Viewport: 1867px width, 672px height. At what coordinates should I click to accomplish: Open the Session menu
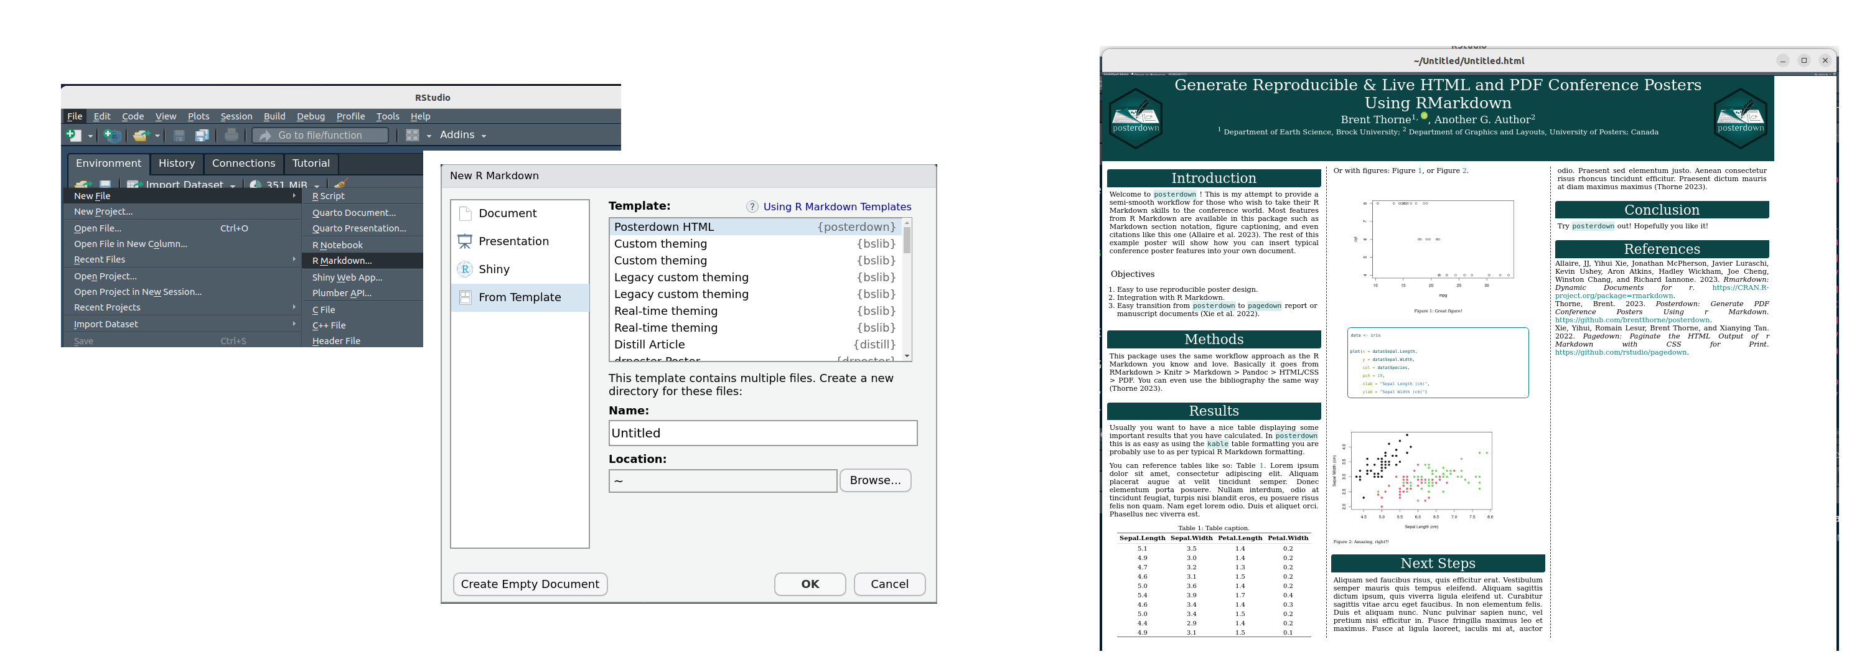pyautogui.click(x=236, y=117)
